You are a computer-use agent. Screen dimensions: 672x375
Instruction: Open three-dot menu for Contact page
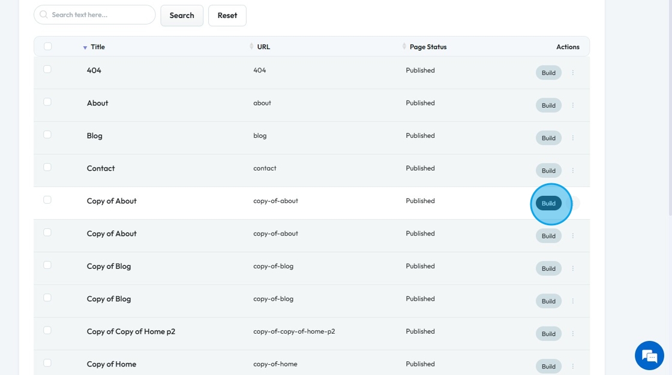coord(573,171)
